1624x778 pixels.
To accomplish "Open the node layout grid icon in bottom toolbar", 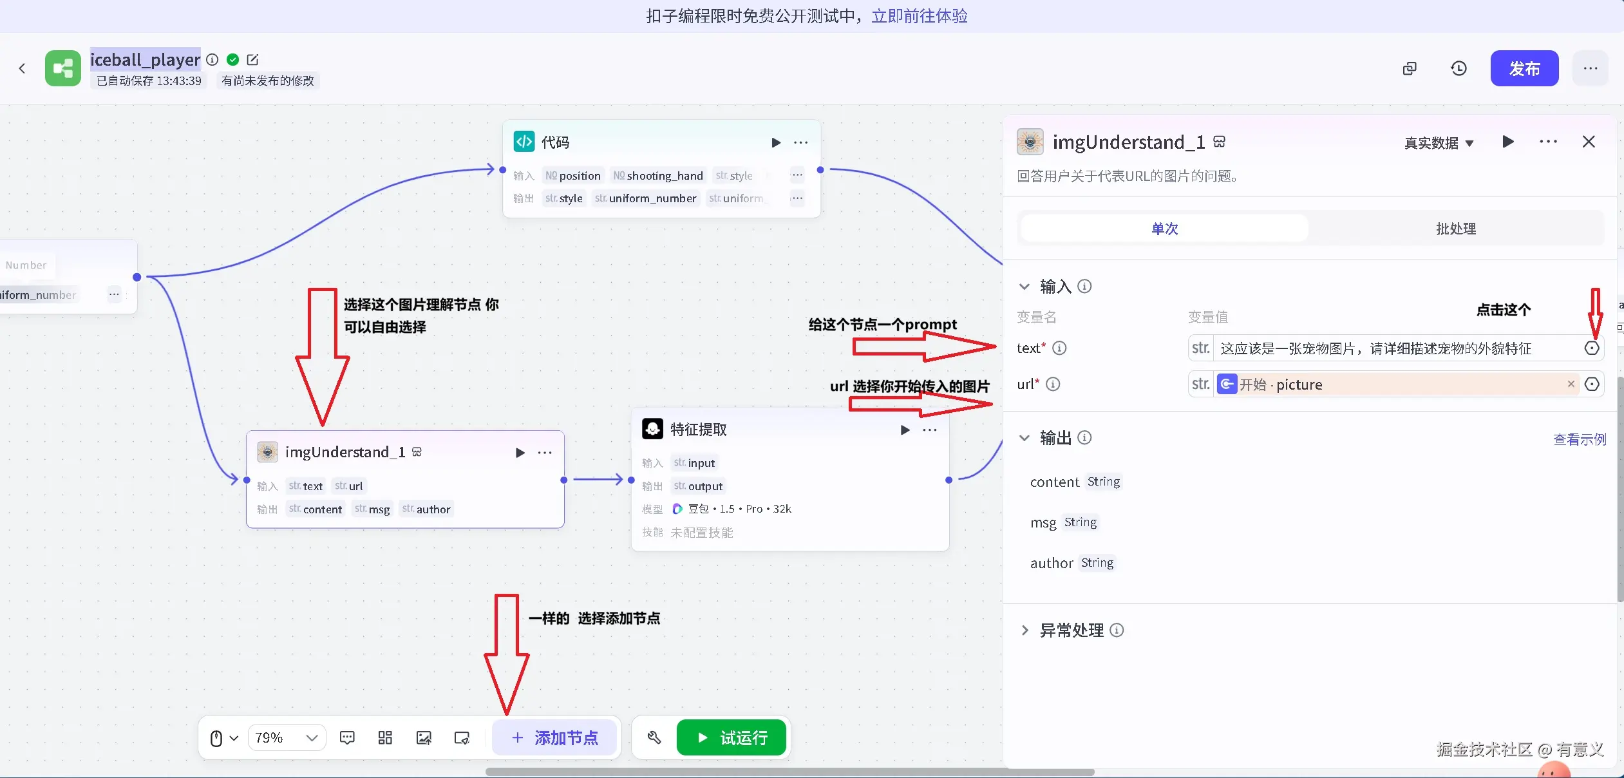I will click(384, 738).
